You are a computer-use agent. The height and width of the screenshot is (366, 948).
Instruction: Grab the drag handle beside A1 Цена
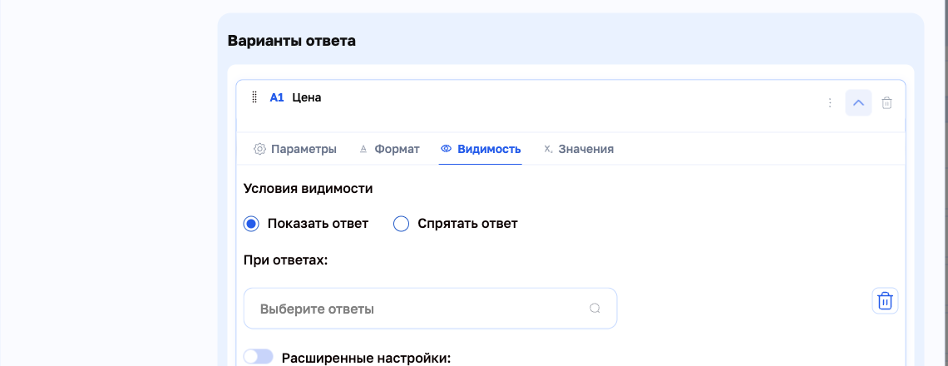(x=254, y=97)
